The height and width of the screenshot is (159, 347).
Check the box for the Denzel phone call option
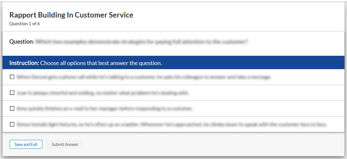point(12,77)
